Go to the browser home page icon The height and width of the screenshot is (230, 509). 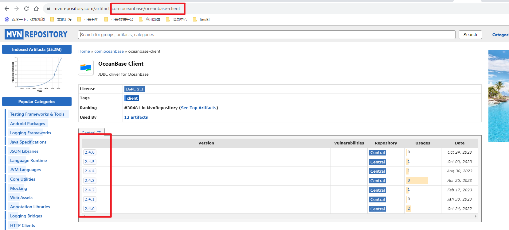click(36, 9)
